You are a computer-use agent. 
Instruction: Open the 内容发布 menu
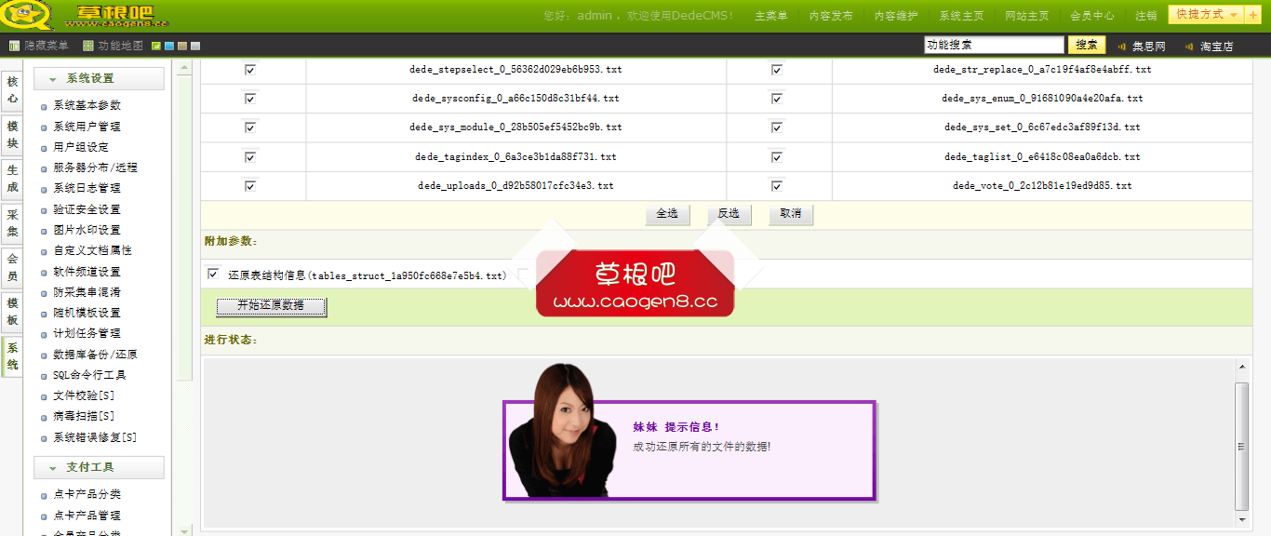click(x=830, y=14)
